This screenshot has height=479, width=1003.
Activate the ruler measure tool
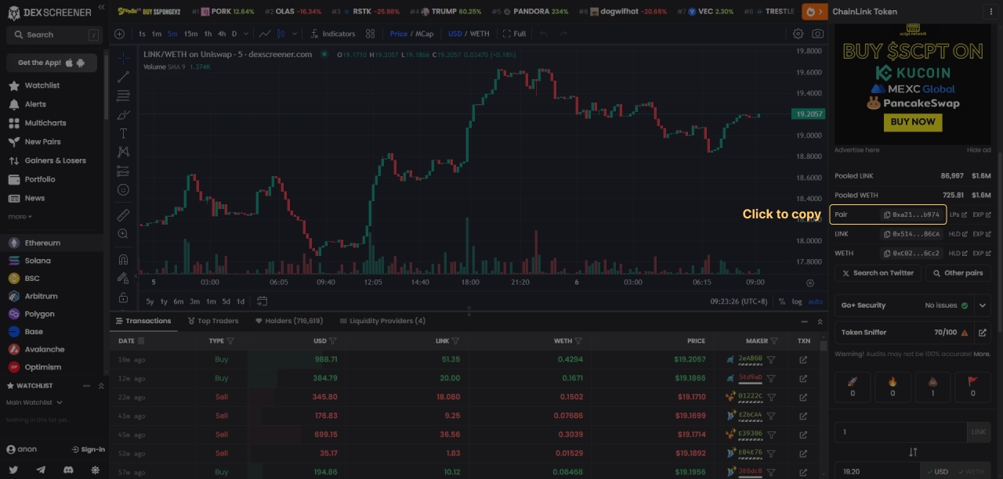point(123,215)
